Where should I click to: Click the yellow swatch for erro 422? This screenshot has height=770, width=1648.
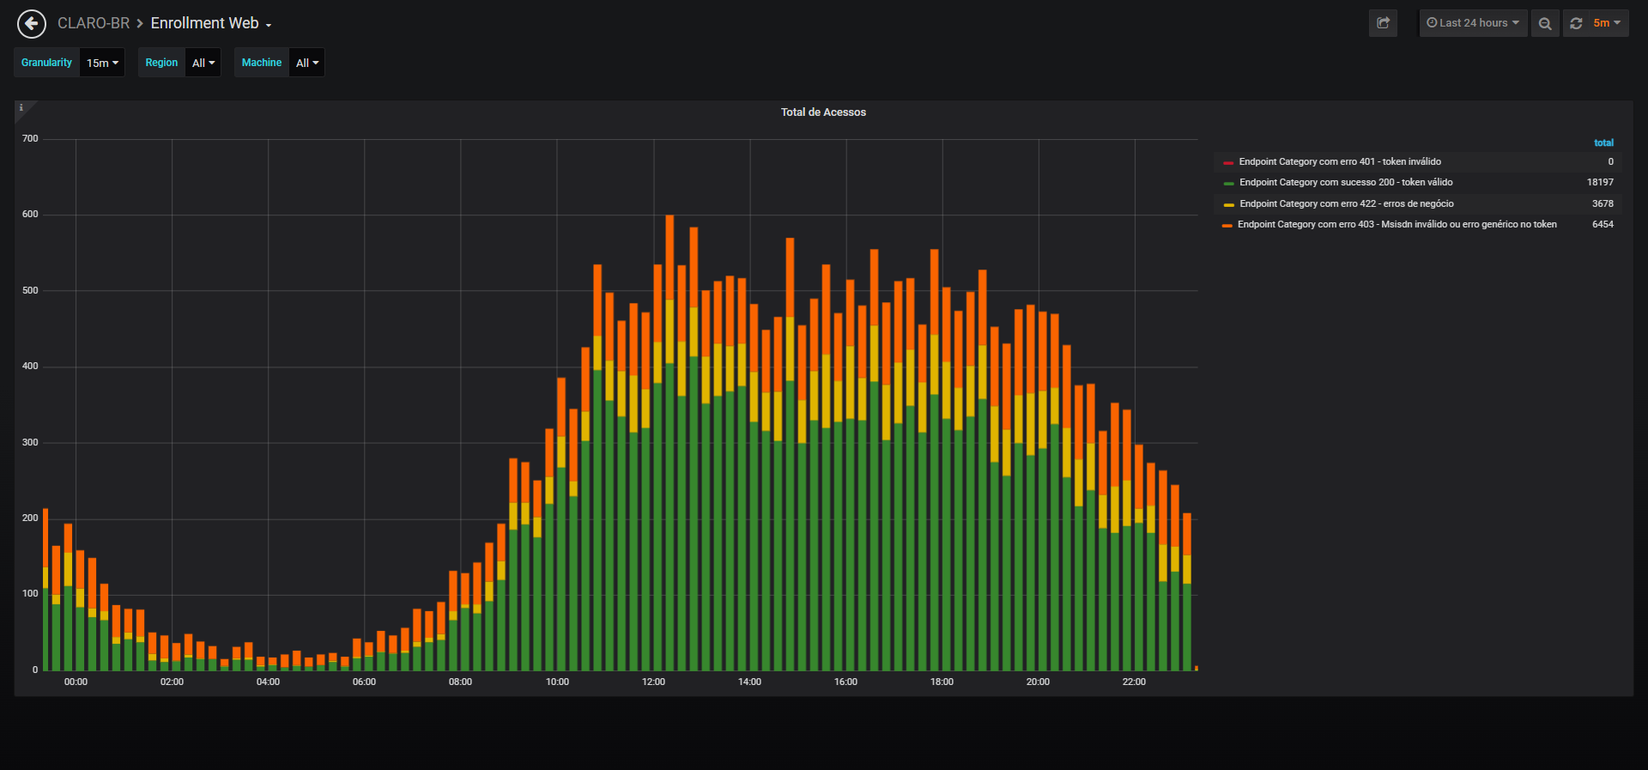(x=1228, y=204)
